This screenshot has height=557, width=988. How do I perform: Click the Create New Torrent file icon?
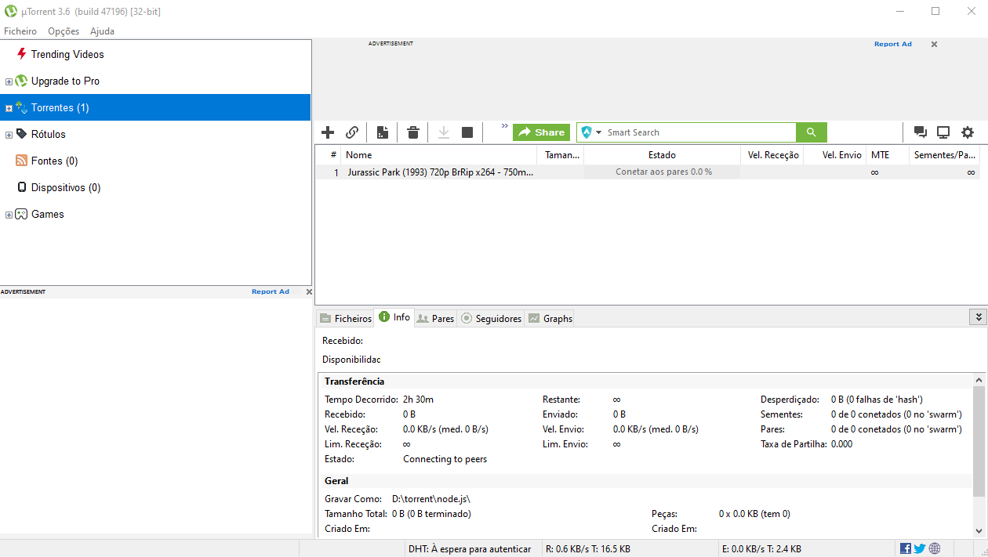point(382,132)
